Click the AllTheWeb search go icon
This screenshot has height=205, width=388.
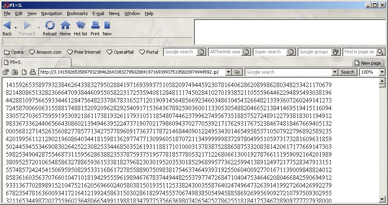click(246, 52)
